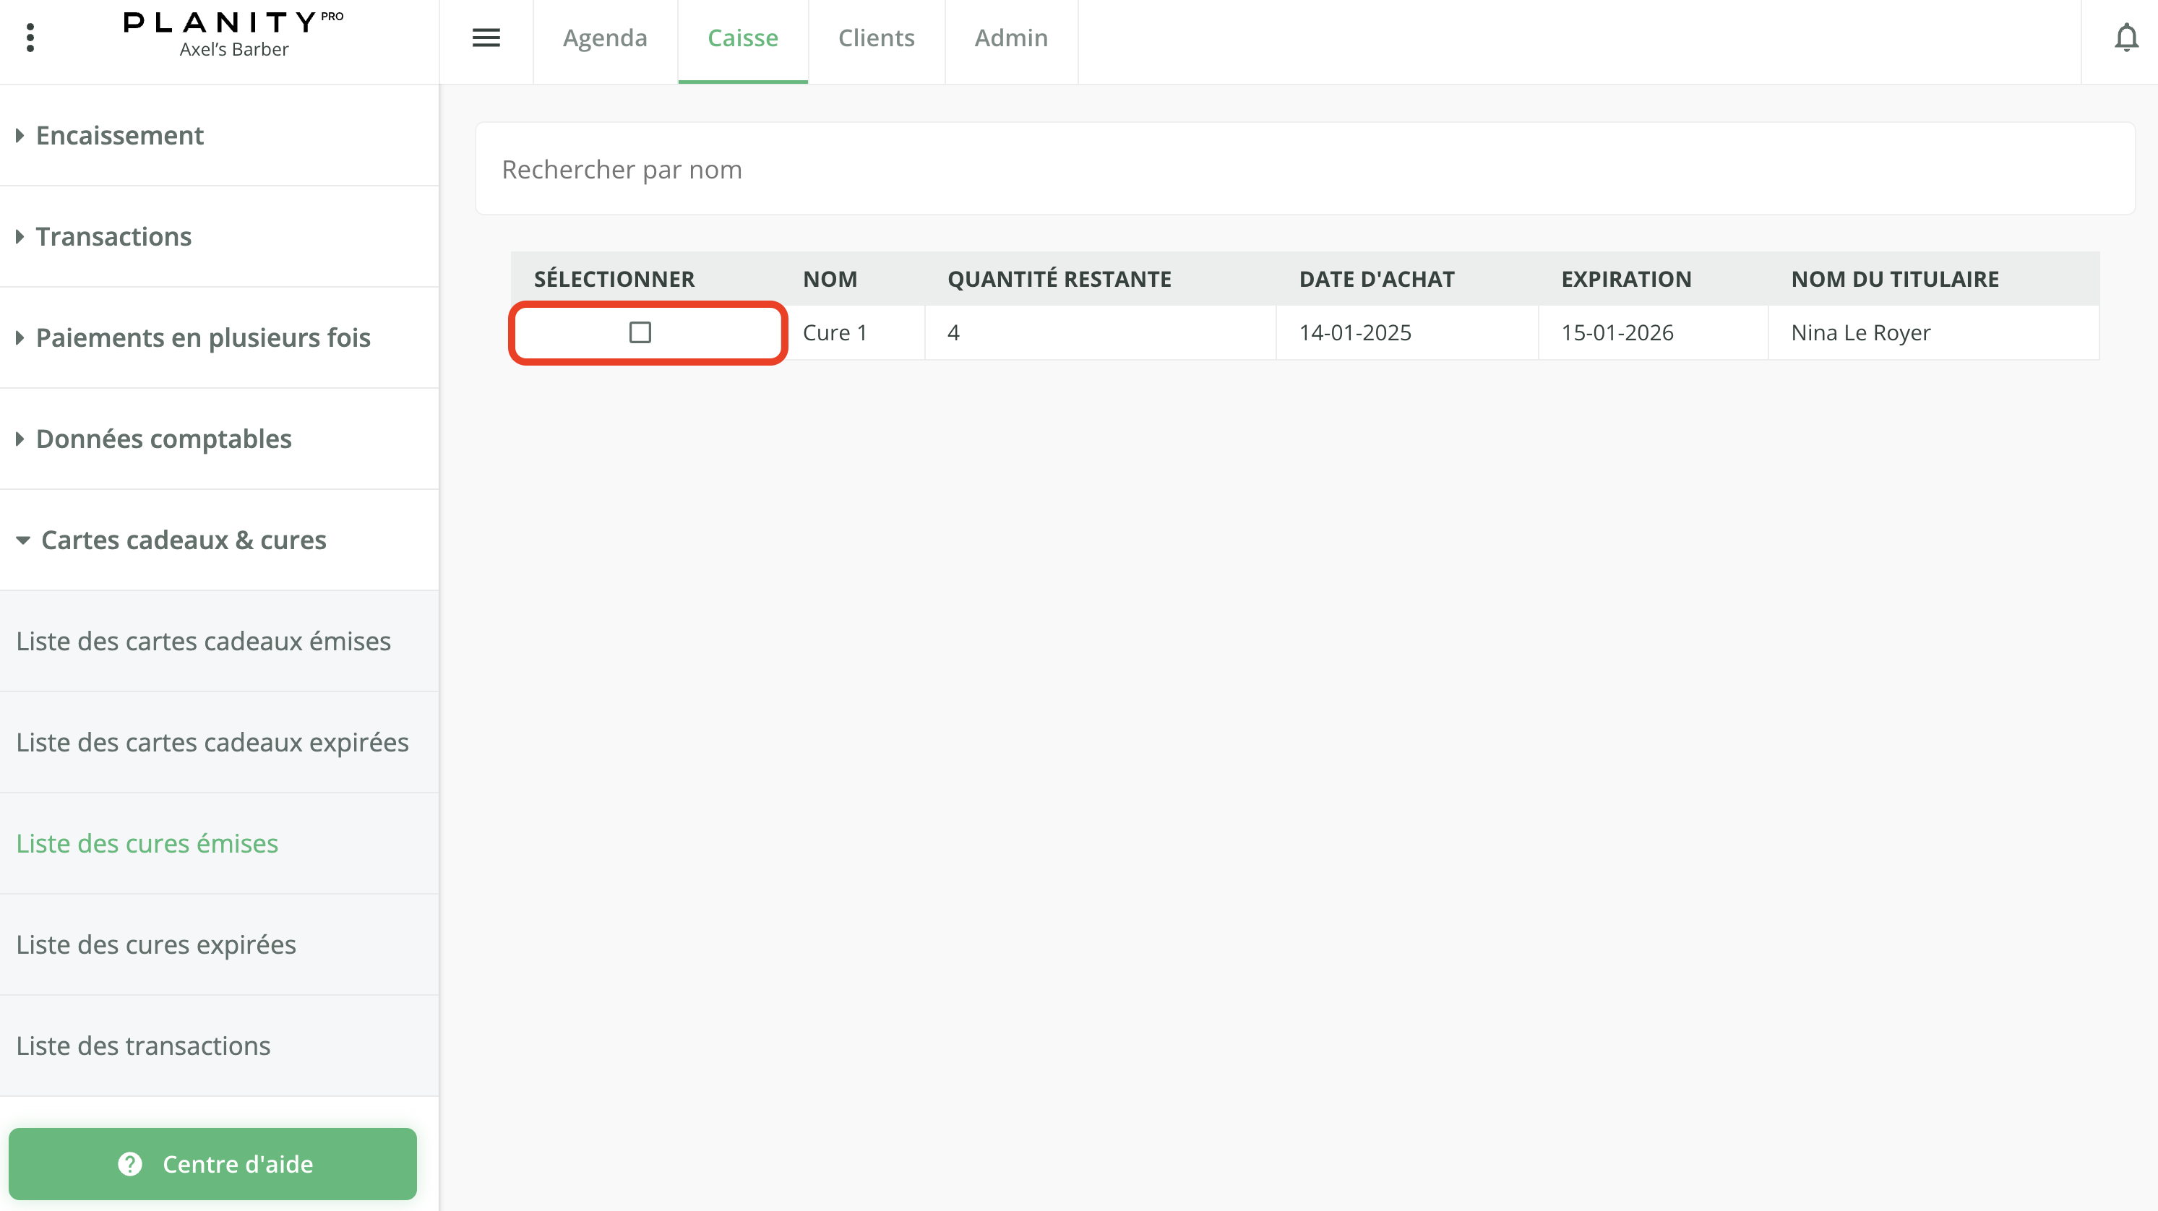2158x1211 pixels.
Task: Open the Clients tab
Action: click(876, 38)
